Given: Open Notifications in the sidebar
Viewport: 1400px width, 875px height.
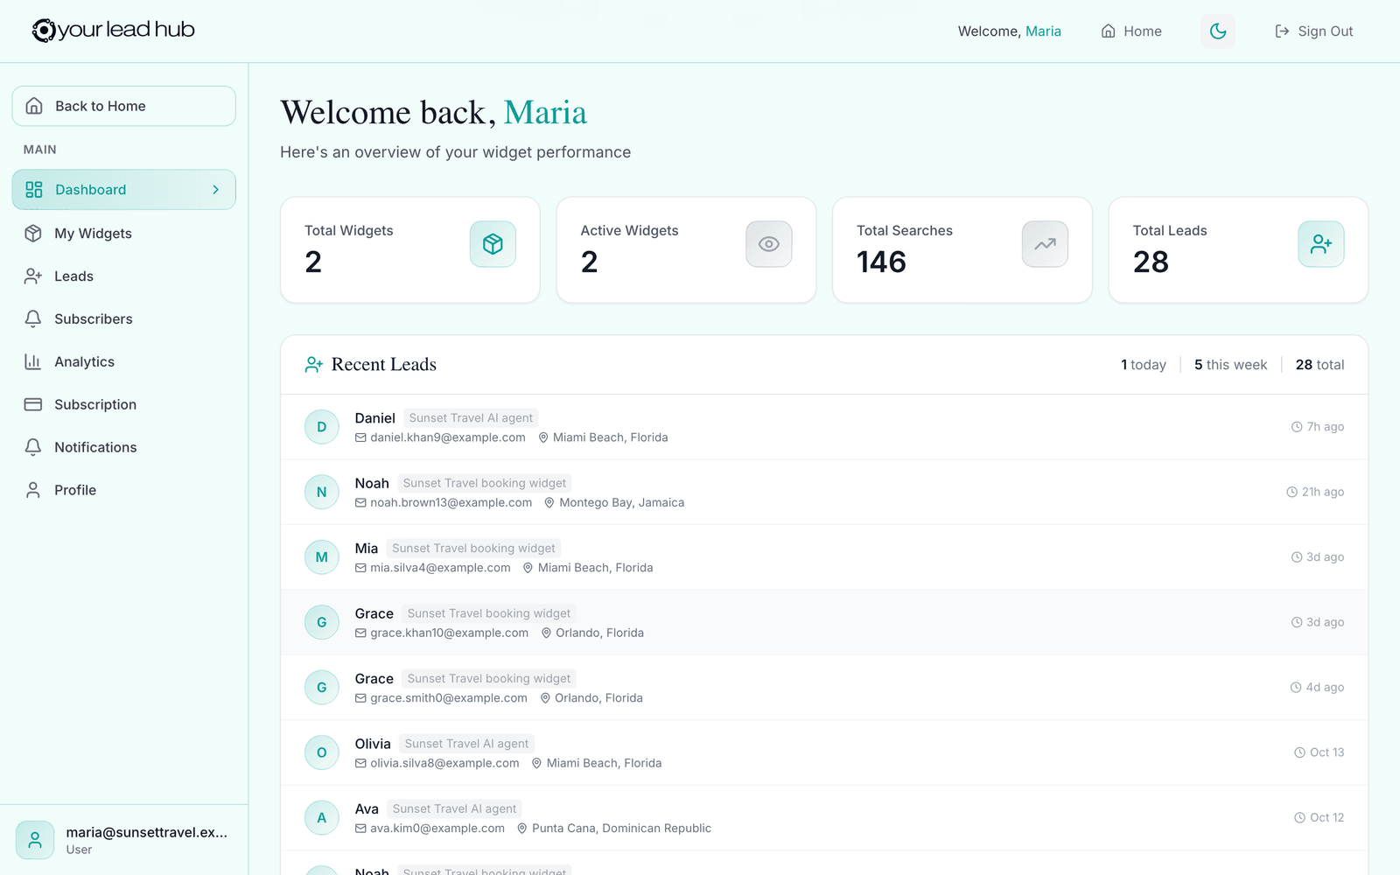Looking at the screenshot, I should click(x=123, y=448).
